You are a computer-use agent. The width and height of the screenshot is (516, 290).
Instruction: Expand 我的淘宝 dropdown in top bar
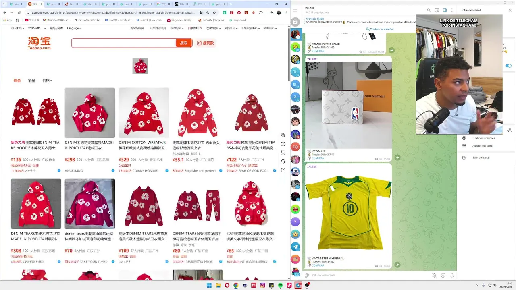177,28
